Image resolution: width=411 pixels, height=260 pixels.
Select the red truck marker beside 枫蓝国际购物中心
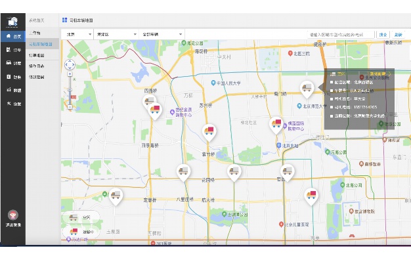click(276, 125)
